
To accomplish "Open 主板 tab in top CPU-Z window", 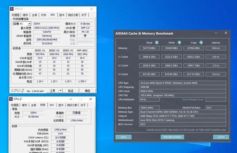I will point(34,15).
